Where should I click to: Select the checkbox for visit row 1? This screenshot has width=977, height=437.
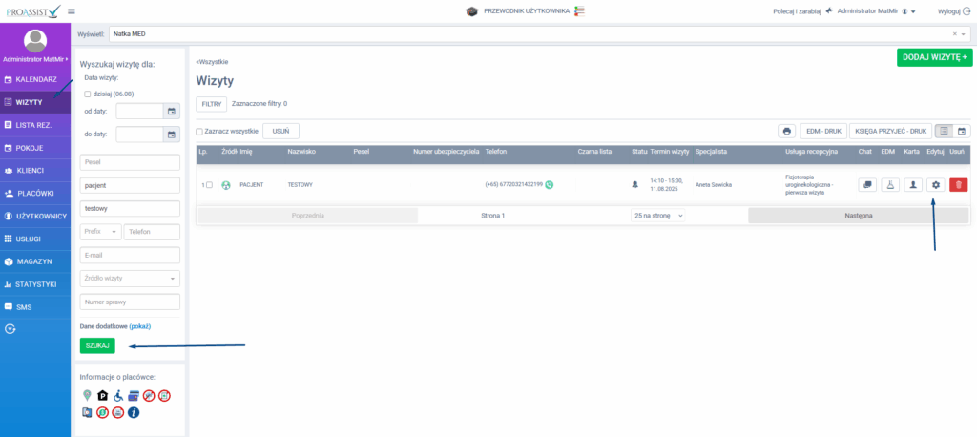tap(209, 184)
